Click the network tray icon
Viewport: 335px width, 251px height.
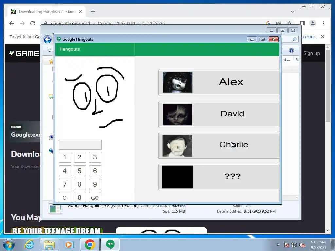294,245
